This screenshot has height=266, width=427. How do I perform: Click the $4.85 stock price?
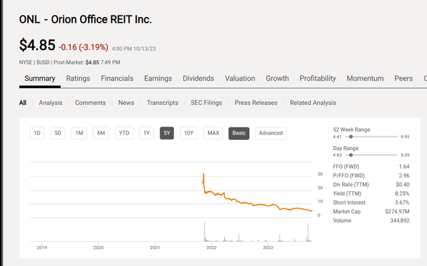click(37, 45)
